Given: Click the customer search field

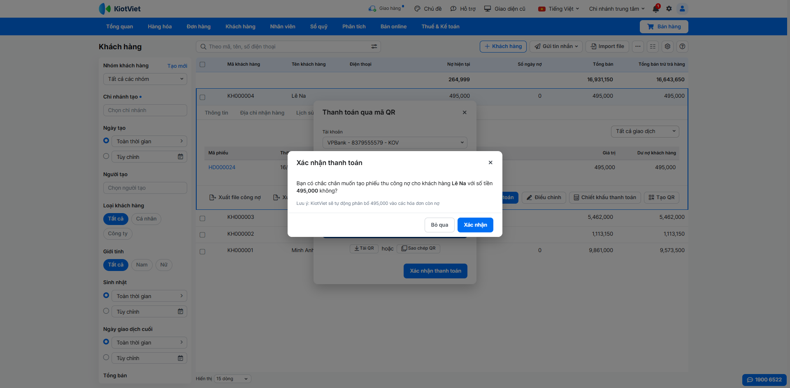Looking at the screenshot, I should tap(288, 46).
